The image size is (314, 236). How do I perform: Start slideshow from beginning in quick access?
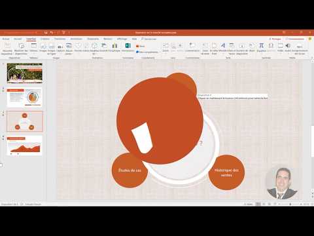coord(63,33)
